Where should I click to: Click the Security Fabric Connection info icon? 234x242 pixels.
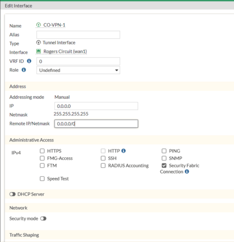[x=187, y=172]
